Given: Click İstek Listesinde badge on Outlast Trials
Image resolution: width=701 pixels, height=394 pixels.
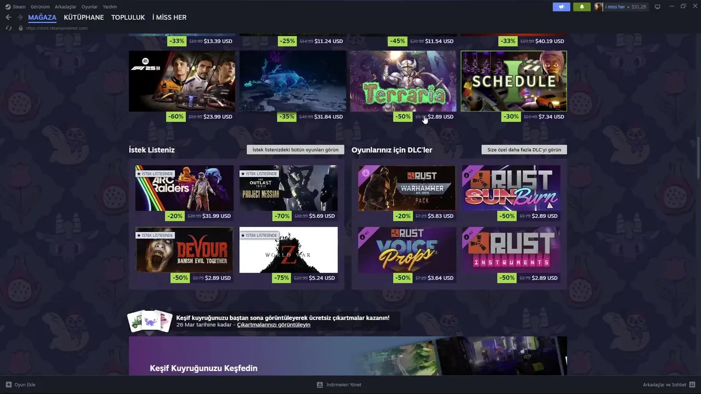Looking at the screenshot, I should click(x=259, y=173).
